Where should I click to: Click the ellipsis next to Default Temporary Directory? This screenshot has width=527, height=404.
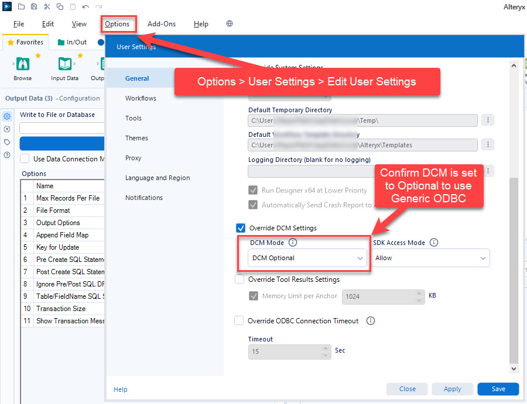[x=487, y=120]
